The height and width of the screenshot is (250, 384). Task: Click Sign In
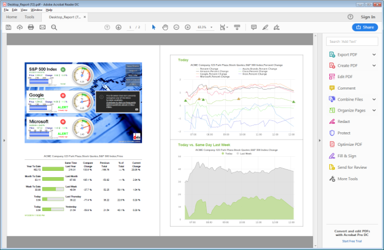click(x=368, y=17)
